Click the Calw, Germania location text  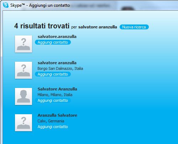point(51,121)
